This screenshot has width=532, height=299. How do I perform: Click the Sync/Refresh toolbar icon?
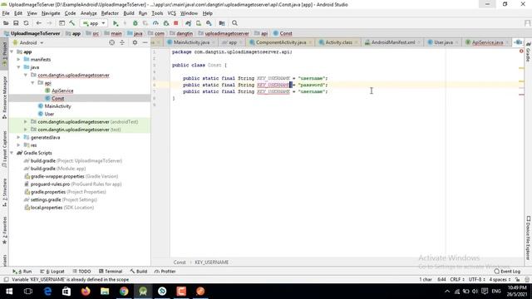coord(26,23)
